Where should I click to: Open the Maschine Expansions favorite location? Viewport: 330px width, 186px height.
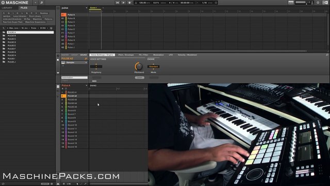[35, 22]
